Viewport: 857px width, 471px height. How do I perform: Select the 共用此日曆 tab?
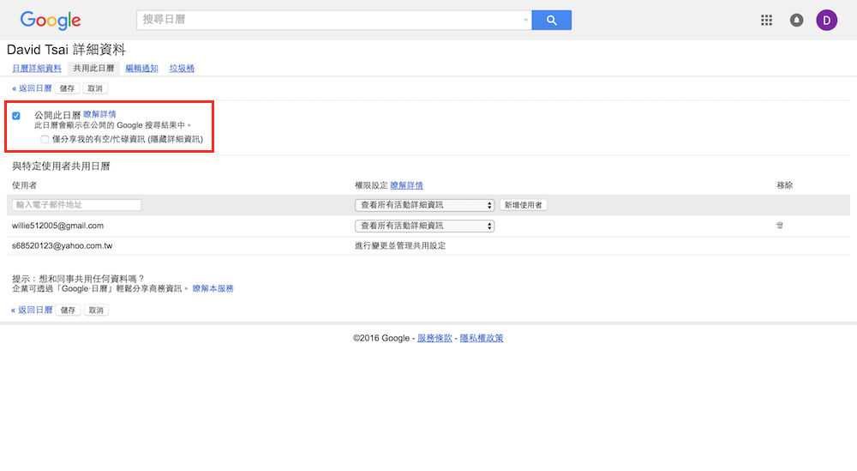pos(93,69)
